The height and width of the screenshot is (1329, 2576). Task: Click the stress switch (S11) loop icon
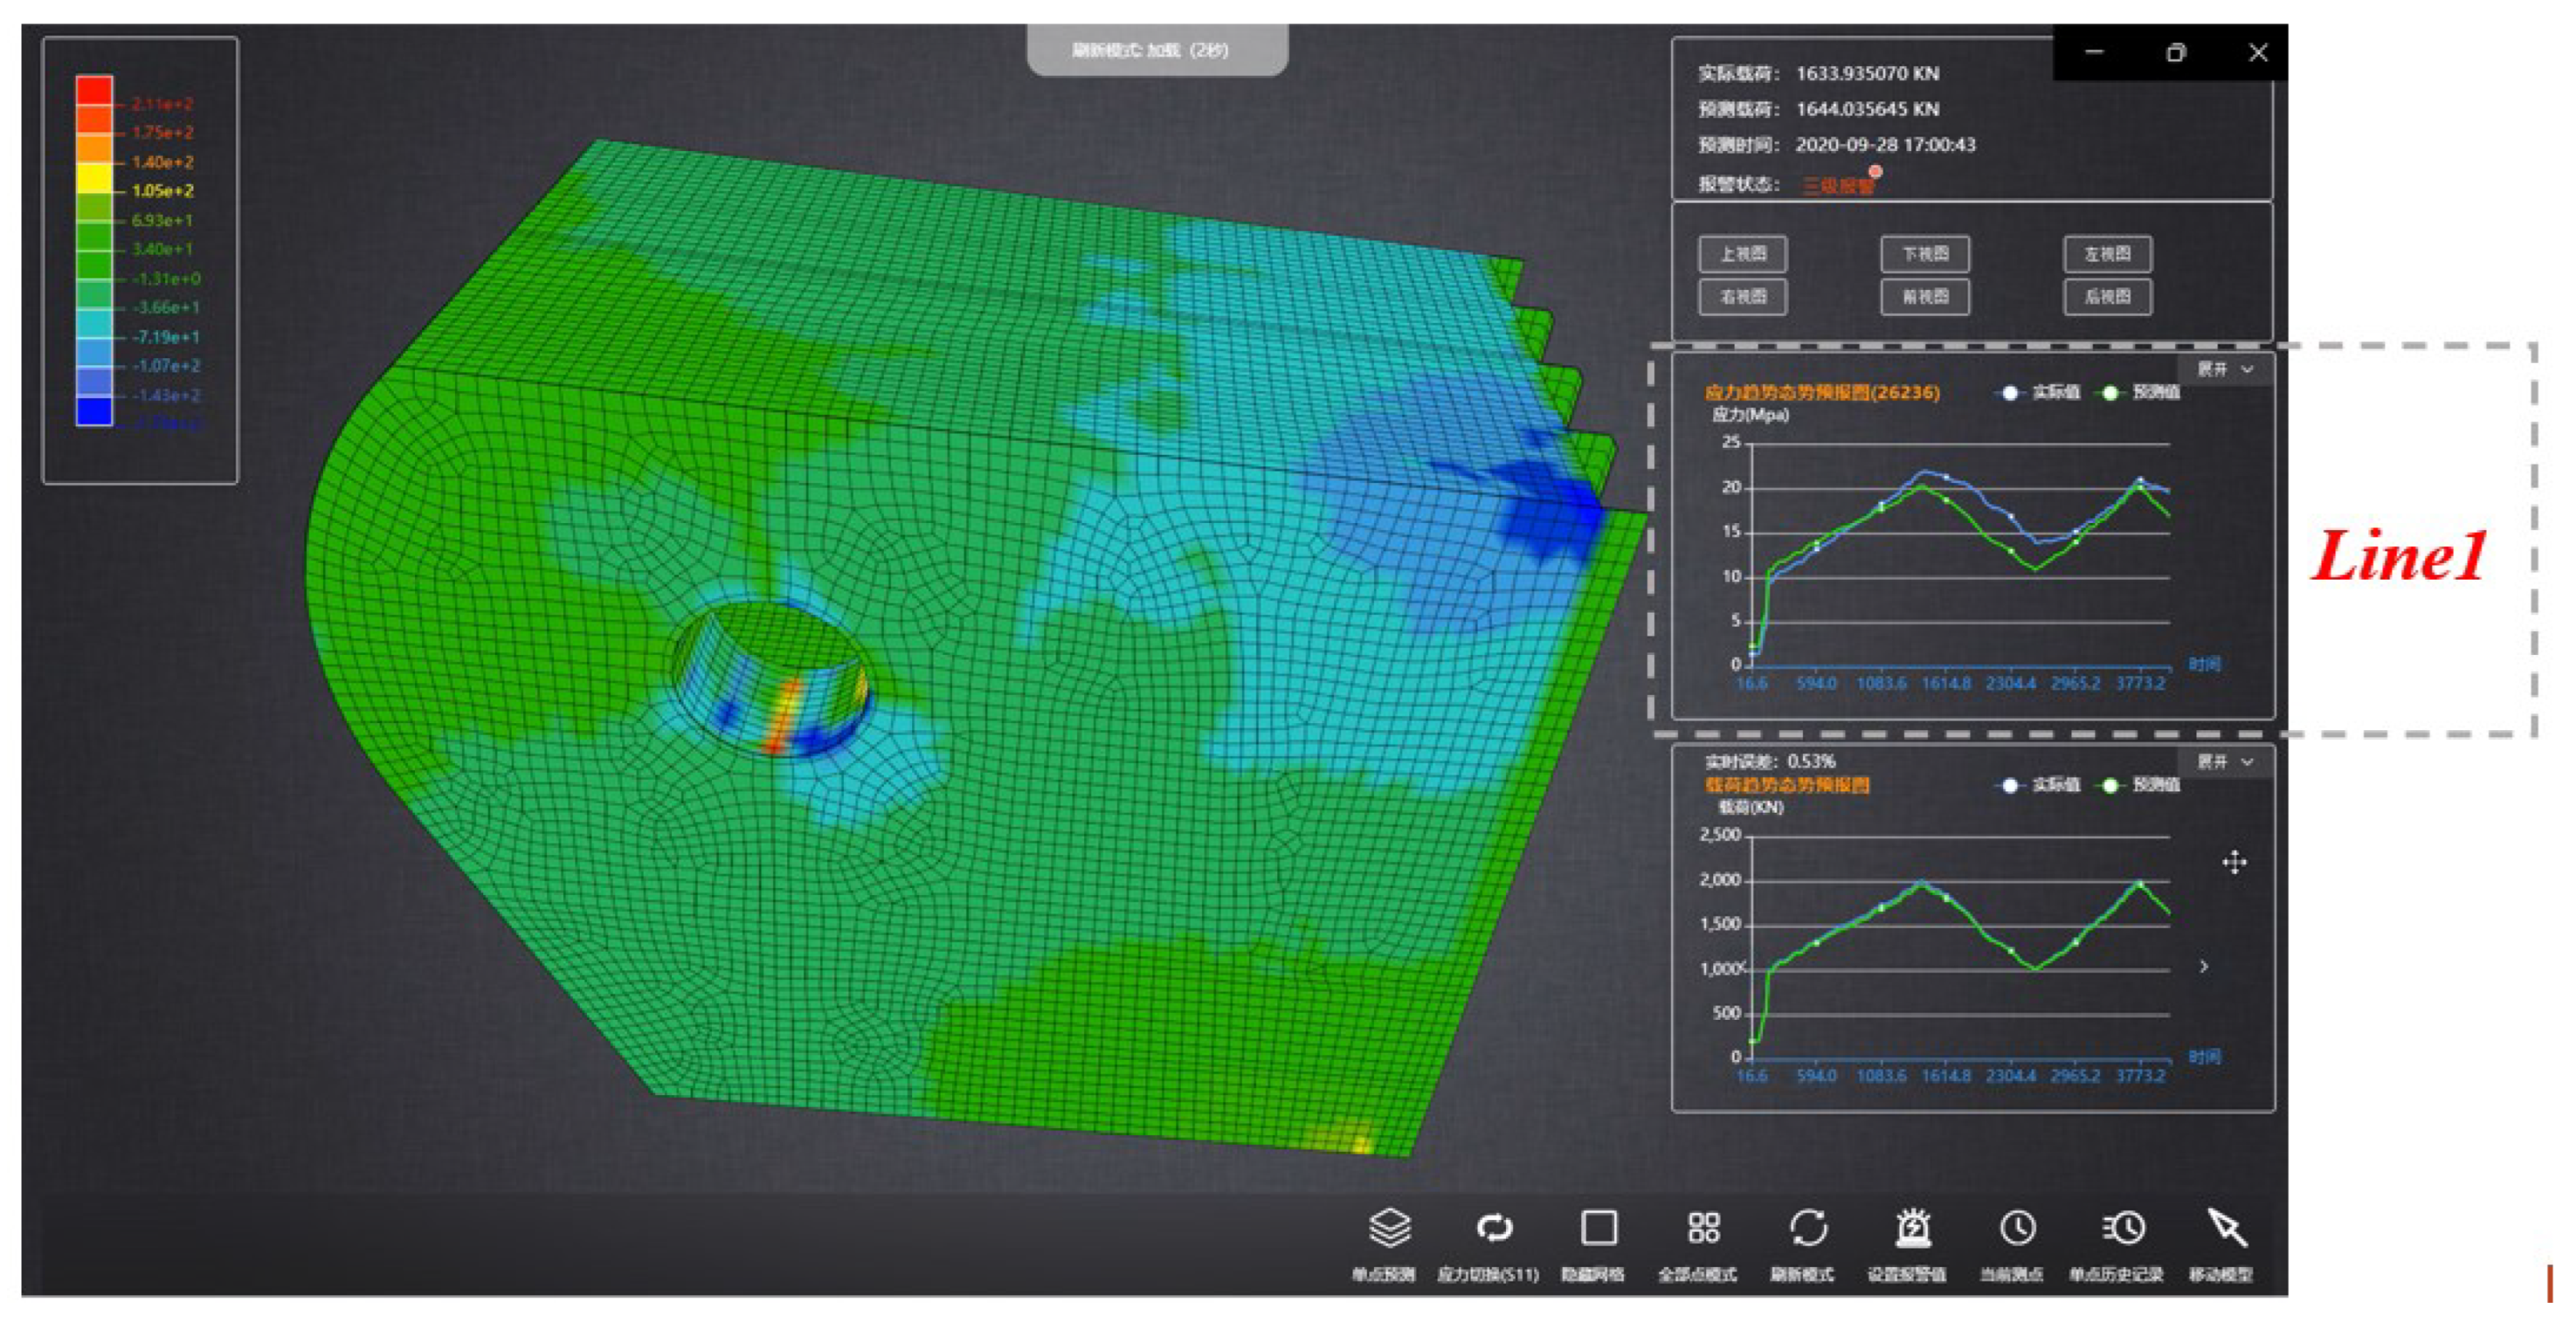pyautogui.click(x=1494, y=1228)
